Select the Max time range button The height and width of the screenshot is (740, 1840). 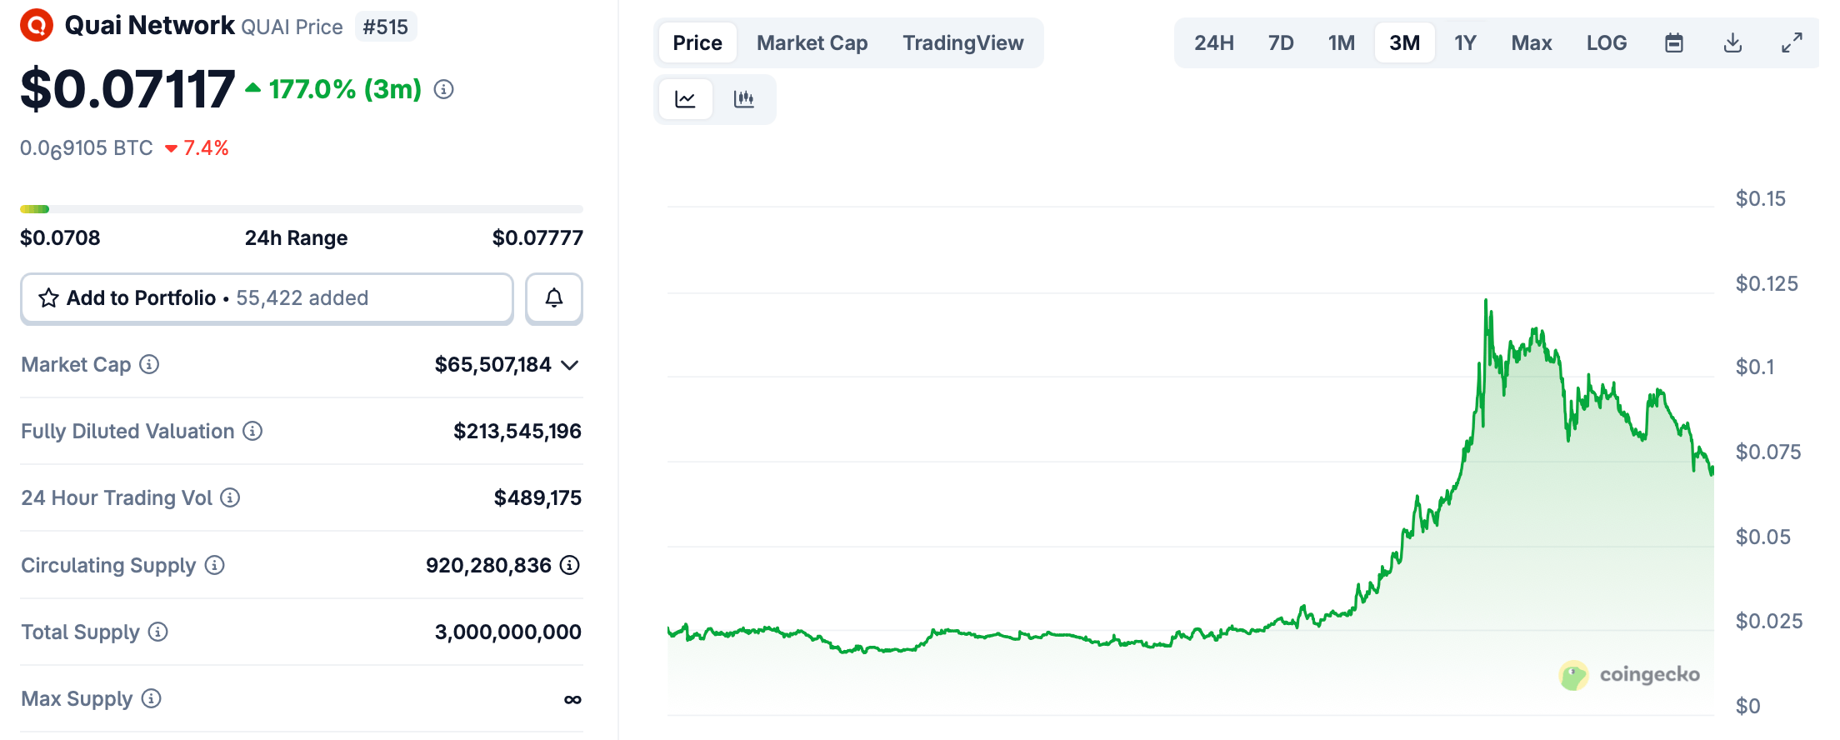click(1531, 42)
